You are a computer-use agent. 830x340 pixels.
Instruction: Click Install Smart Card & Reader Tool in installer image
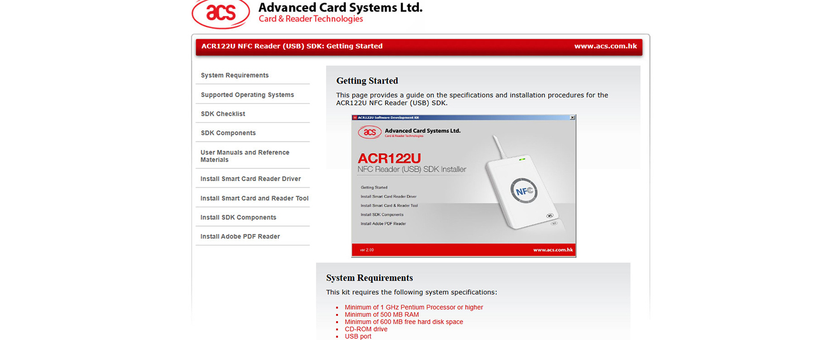tap(389, 206)
